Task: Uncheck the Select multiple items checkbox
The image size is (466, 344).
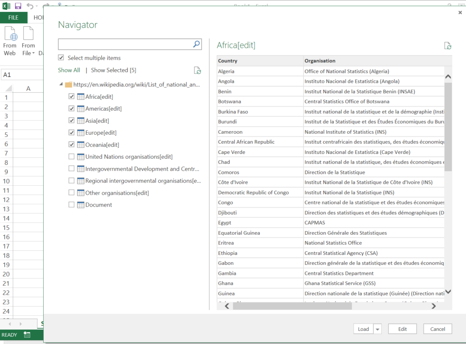Action: click(61, 58)
